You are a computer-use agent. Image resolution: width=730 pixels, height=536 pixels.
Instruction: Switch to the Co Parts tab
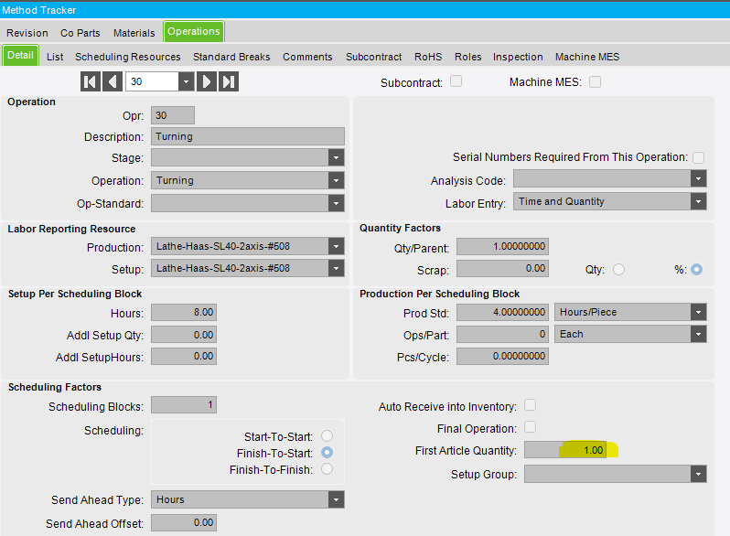[x=81, y=33]
